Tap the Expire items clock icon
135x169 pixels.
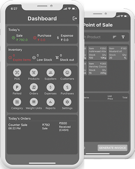click(x=10, y=58)
